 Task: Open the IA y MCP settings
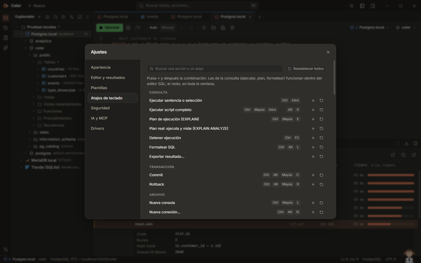(x=113, y=118)
